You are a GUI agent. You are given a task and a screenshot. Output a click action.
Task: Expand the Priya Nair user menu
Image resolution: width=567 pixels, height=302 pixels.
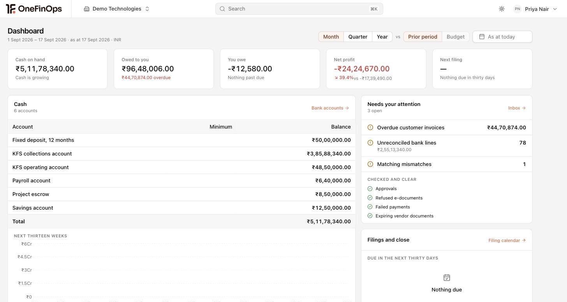(x=535, y=9)
